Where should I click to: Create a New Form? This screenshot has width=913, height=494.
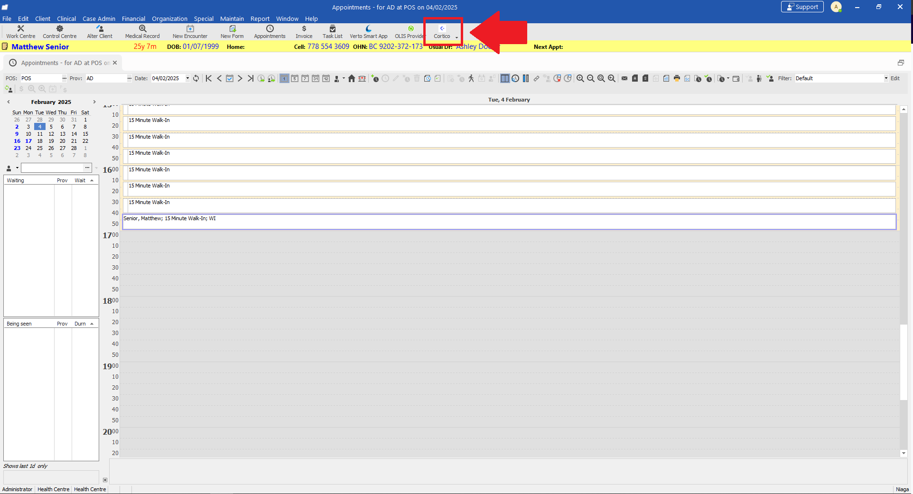pos(232,32)
